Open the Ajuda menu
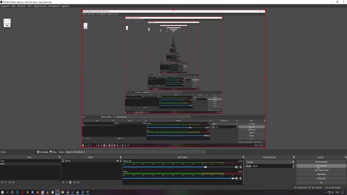 click(x=65, y=6)
